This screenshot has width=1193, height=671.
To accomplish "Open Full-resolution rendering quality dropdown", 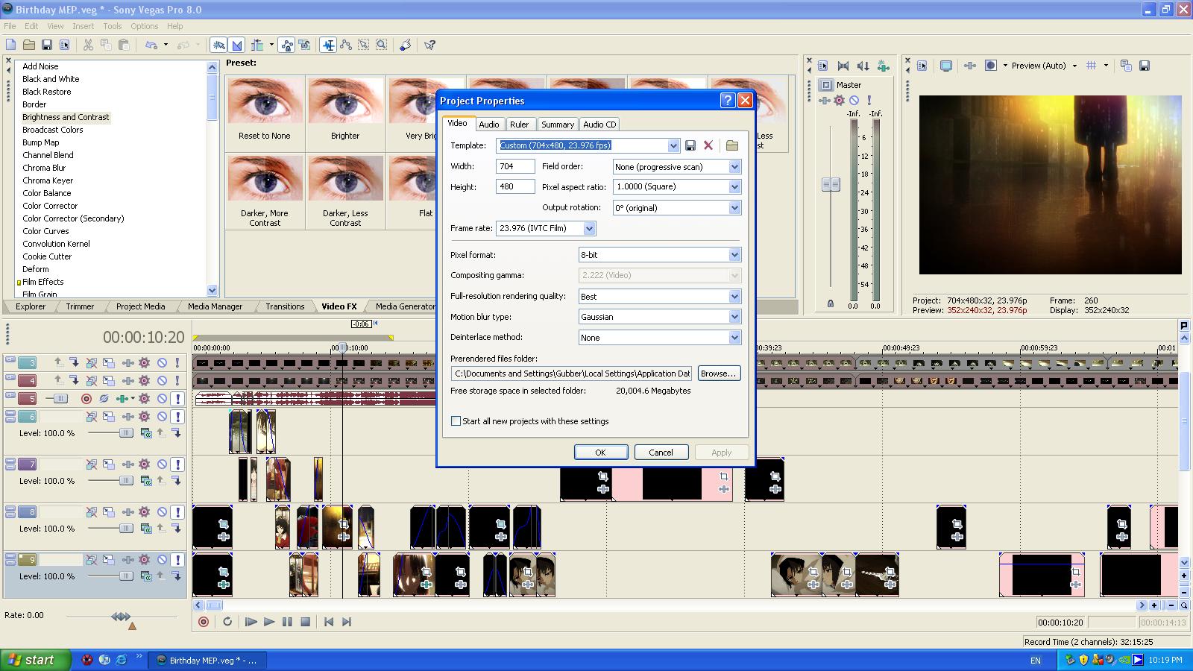I will [x=734, y=297].
